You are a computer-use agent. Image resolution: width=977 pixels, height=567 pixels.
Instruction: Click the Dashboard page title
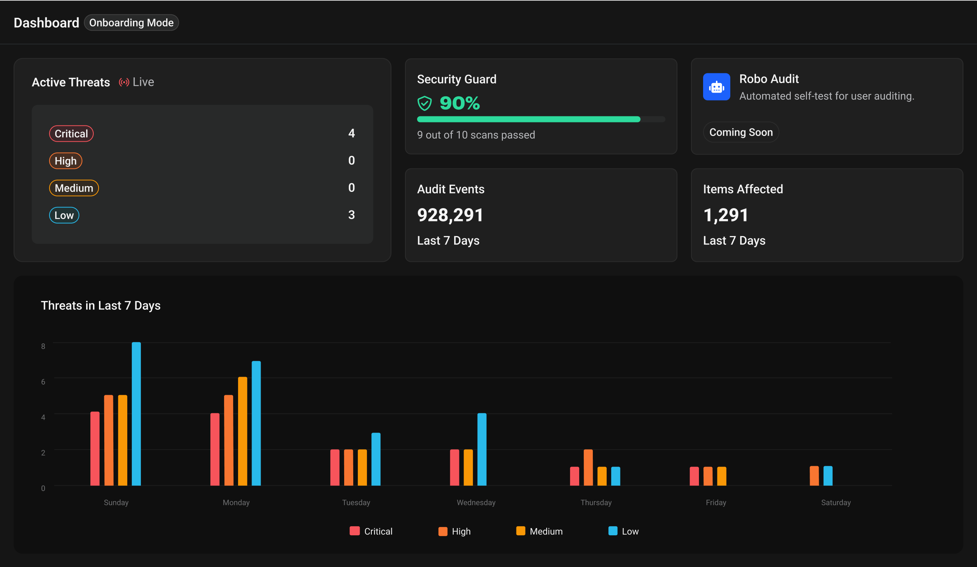point(46,23)
